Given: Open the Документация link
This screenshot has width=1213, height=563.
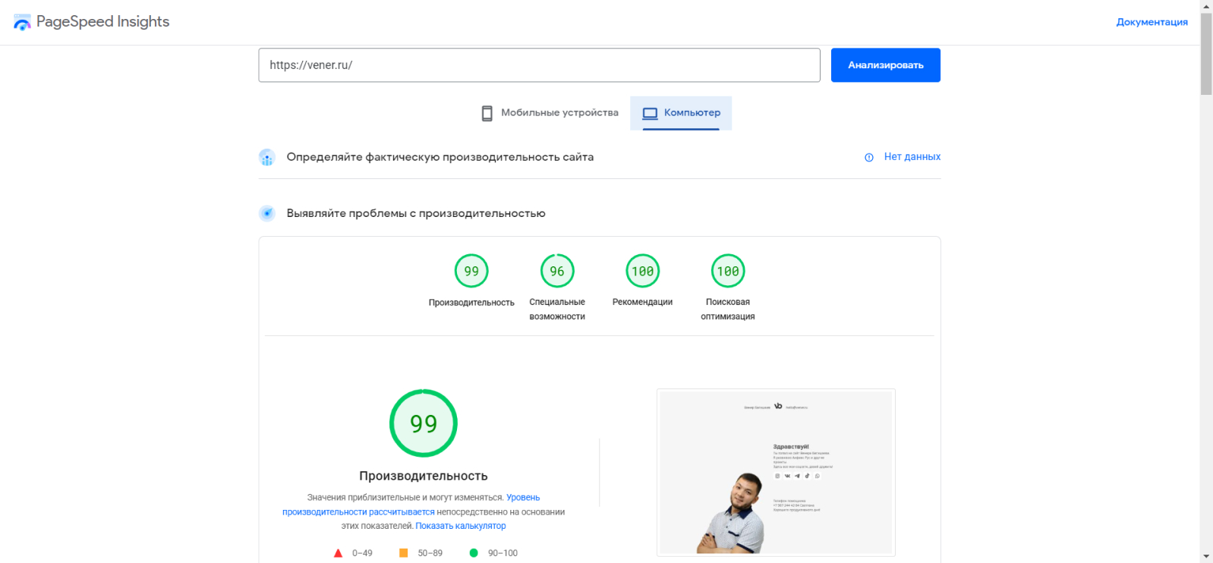Looking at the screenshot, I should tap(1152, 22).
